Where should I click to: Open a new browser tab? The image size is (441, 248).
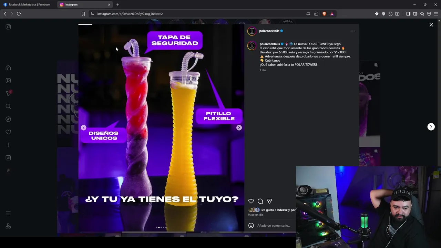[117, 4]
